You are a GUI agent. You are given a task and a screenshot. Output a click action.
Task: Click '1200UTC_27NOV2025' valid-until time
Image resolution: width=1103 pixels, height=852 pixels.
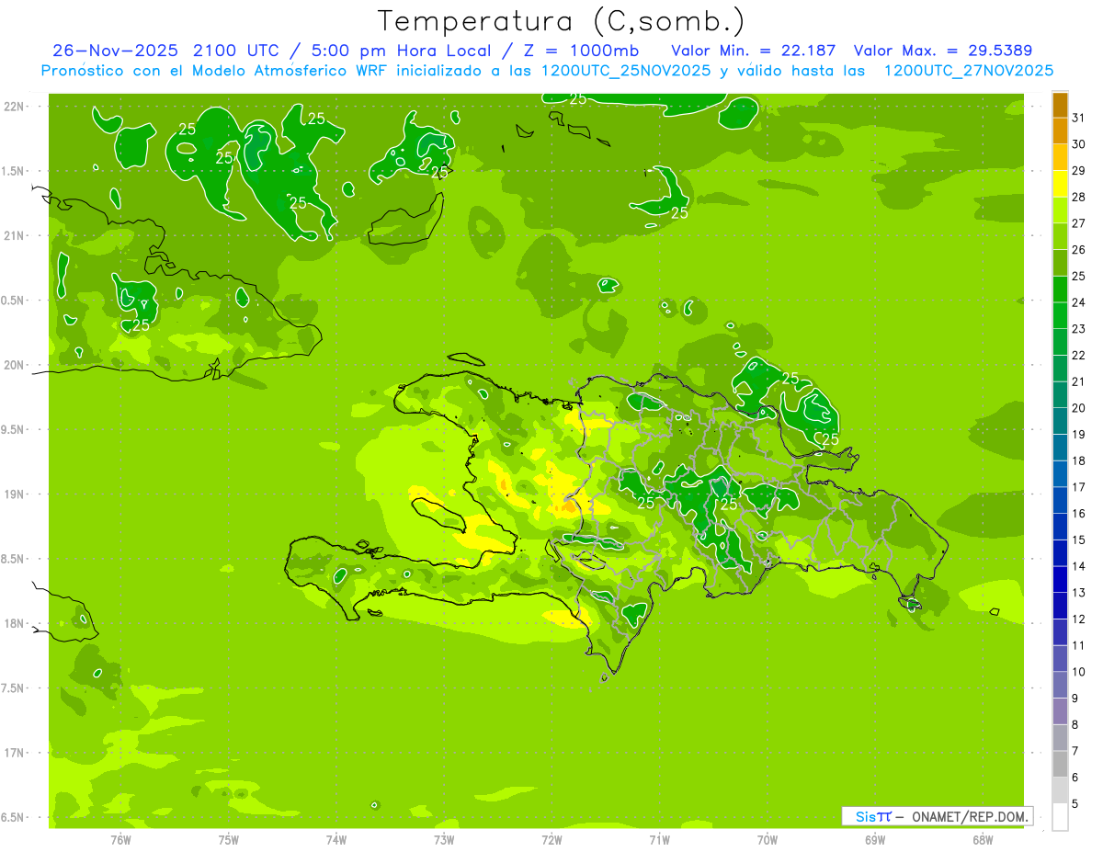pyautogui.click(x=969, y=71)
